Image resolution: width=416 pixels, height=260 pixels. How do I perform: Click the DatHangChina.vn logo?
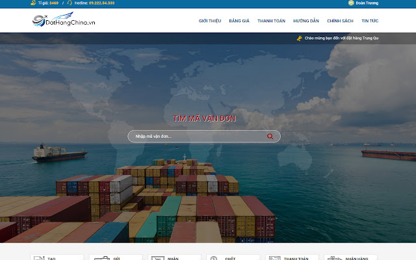64,19
